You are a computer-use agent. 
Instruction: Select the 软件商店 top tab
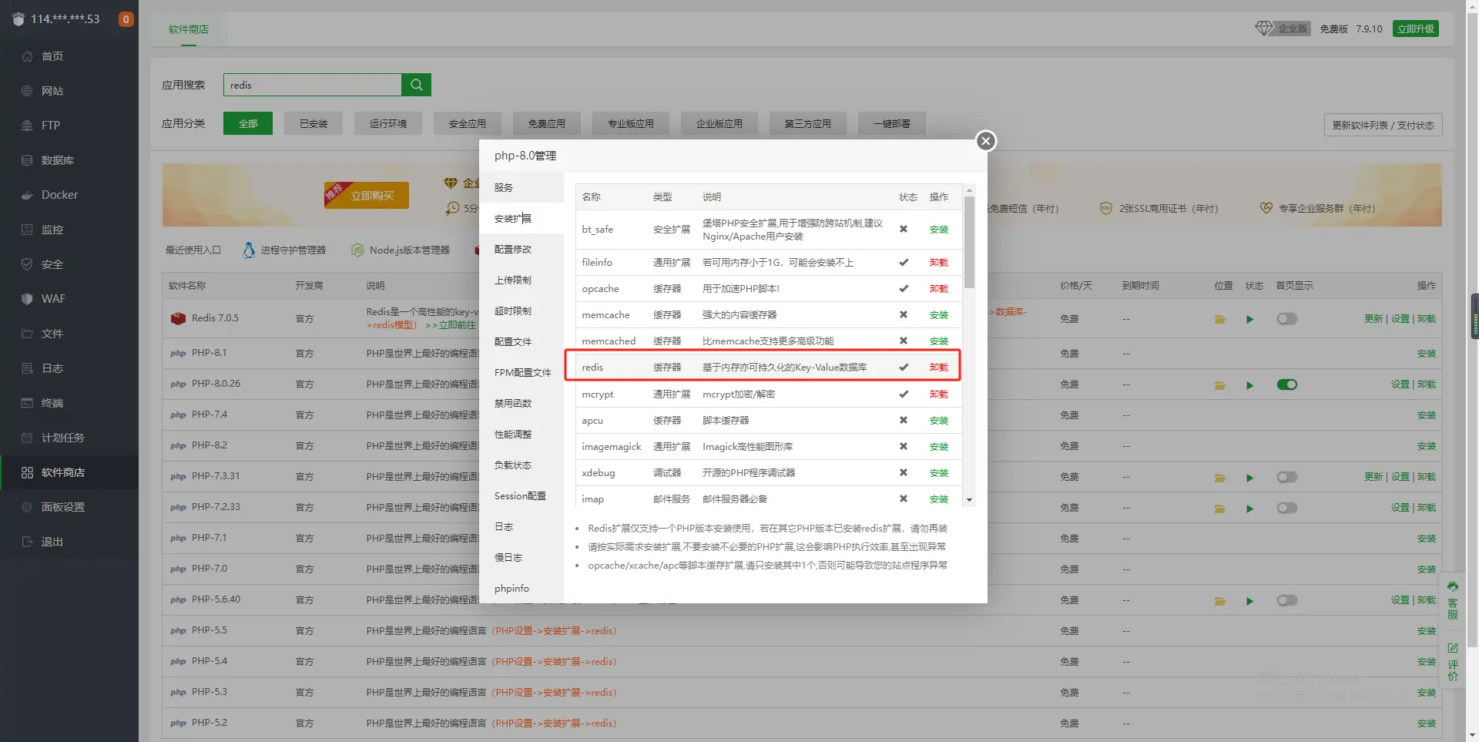pyautogui.click(x=189, y=29)
